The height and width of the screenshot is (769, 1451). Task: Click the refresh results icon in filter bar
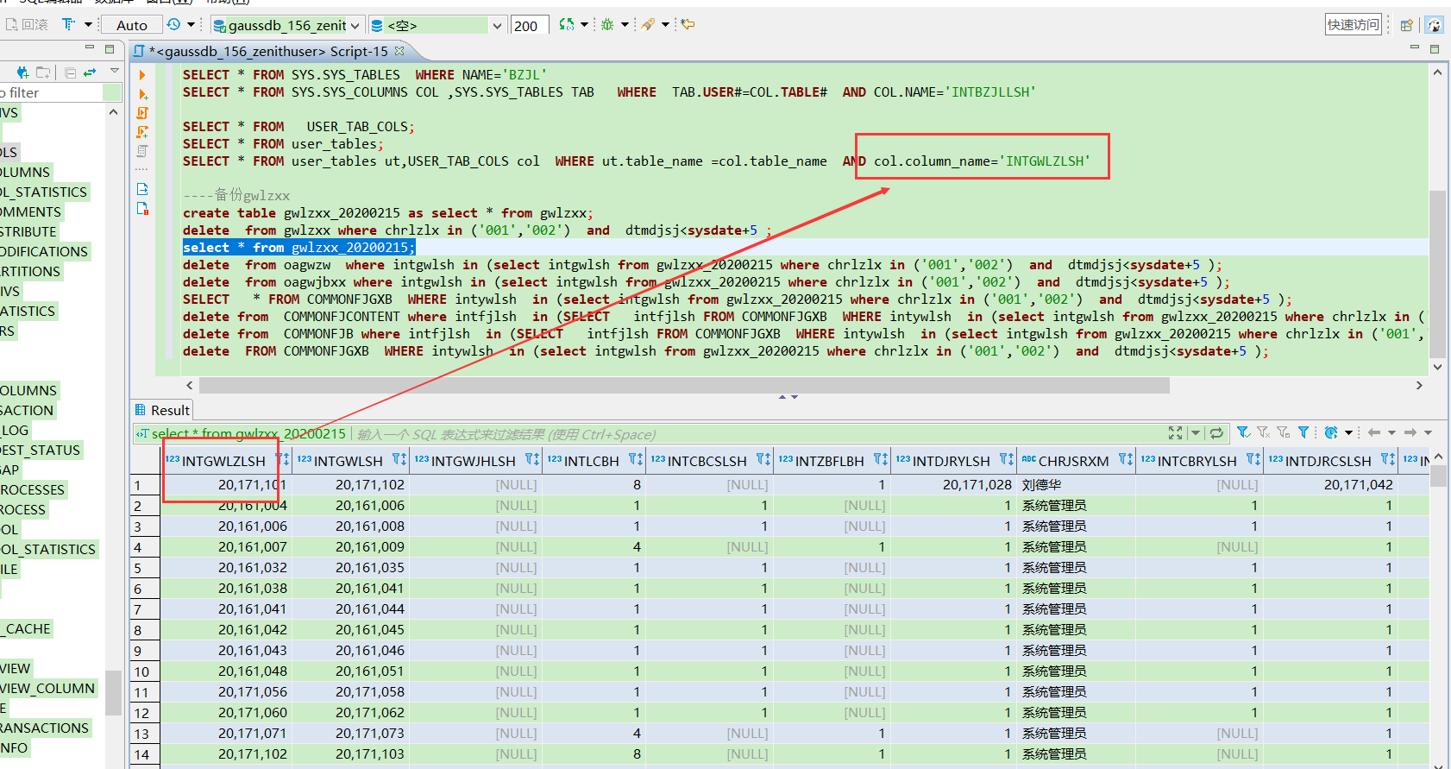pos(1216,433)
